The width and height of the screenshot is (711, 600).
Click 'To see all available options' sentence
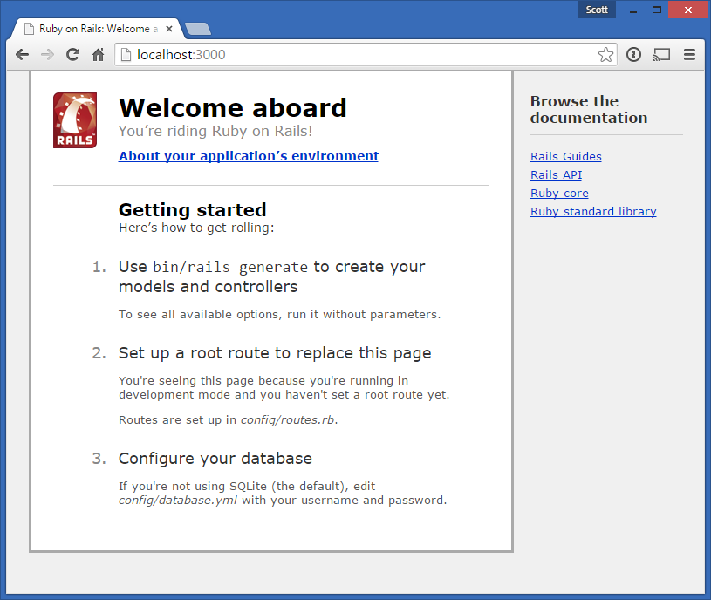[x=280, y=315]
